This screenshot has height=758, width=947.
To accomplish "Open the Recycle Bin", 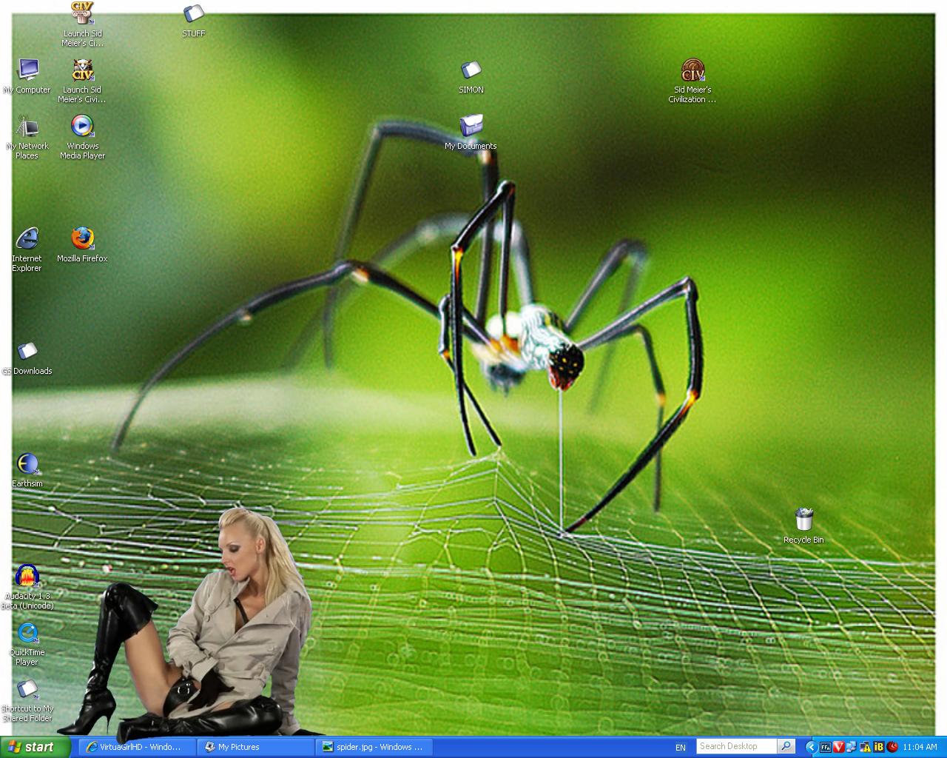I will point(803,520).
